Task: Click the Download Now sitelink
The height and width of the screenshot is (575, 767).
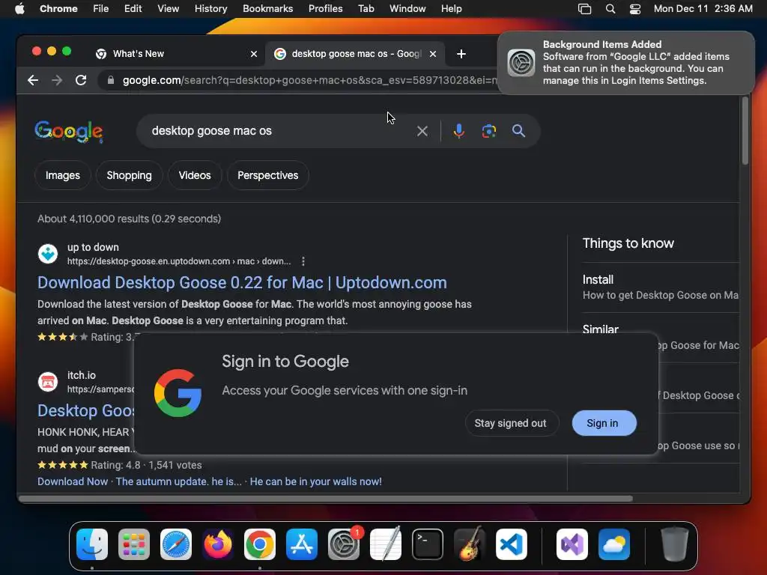Action: click(x=73, y=481)
